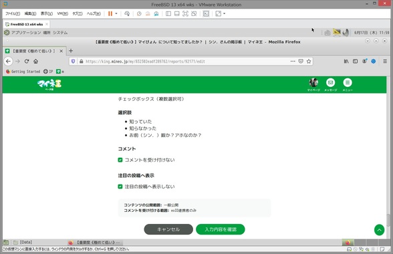The width and height of the screenshot is (393, 254).
Task: Open the システム menu in guest panel
Action: 60,33
